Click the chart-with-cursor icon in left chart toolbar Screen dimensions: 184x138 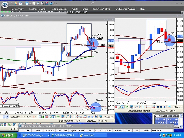click(50, 117)
